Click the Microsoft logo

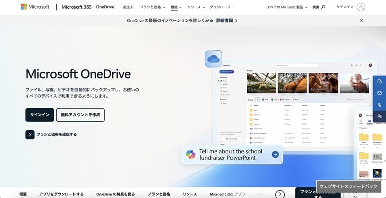tap(35, 7)
